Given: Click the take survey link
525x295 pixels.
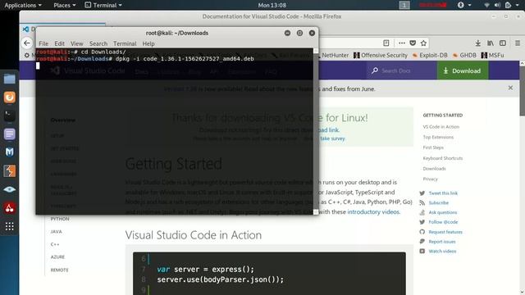Looking at the screenshot, I should (x=332, y=138).
